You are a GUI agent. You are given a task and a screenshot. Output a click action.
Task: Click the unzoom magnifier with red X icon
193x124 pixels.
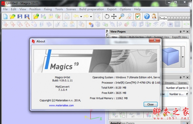click(129, 17)
